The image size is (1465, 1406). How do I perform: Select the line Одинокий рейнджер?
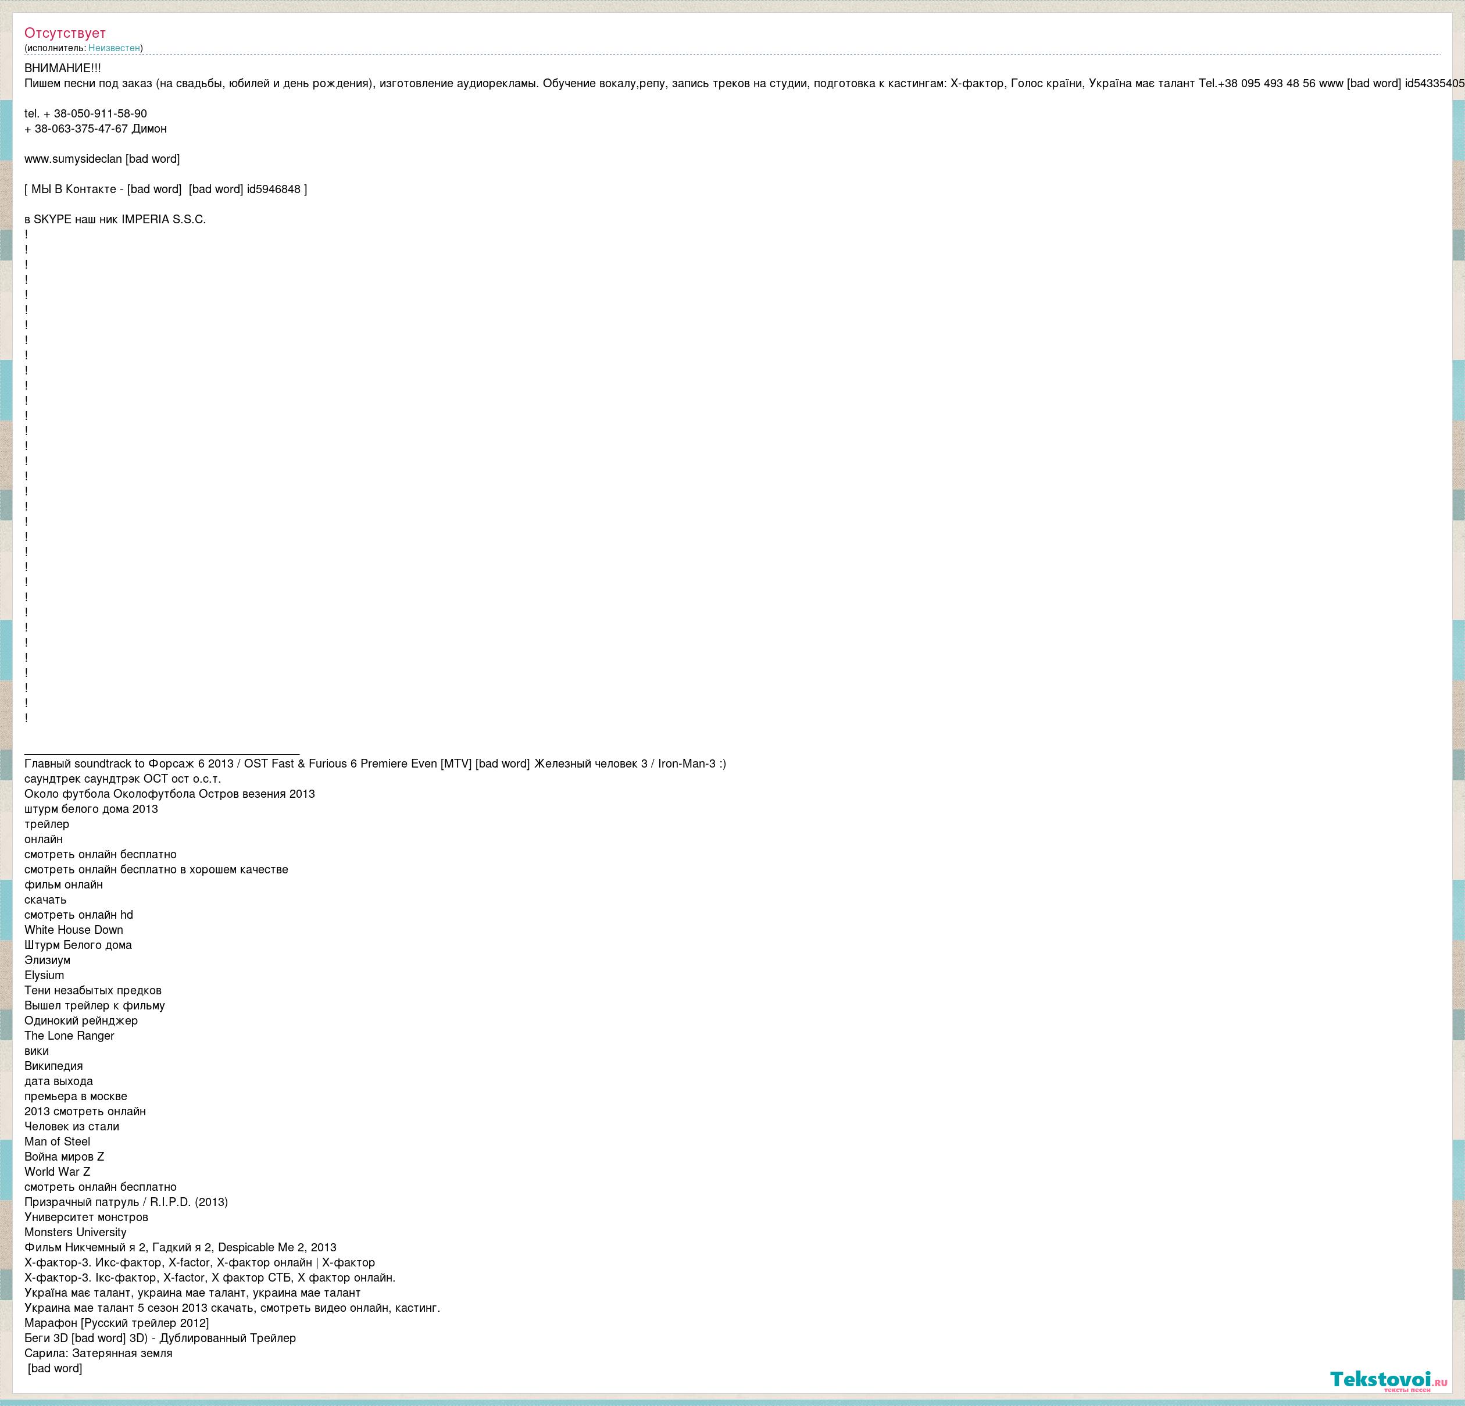coord(81,1020)
